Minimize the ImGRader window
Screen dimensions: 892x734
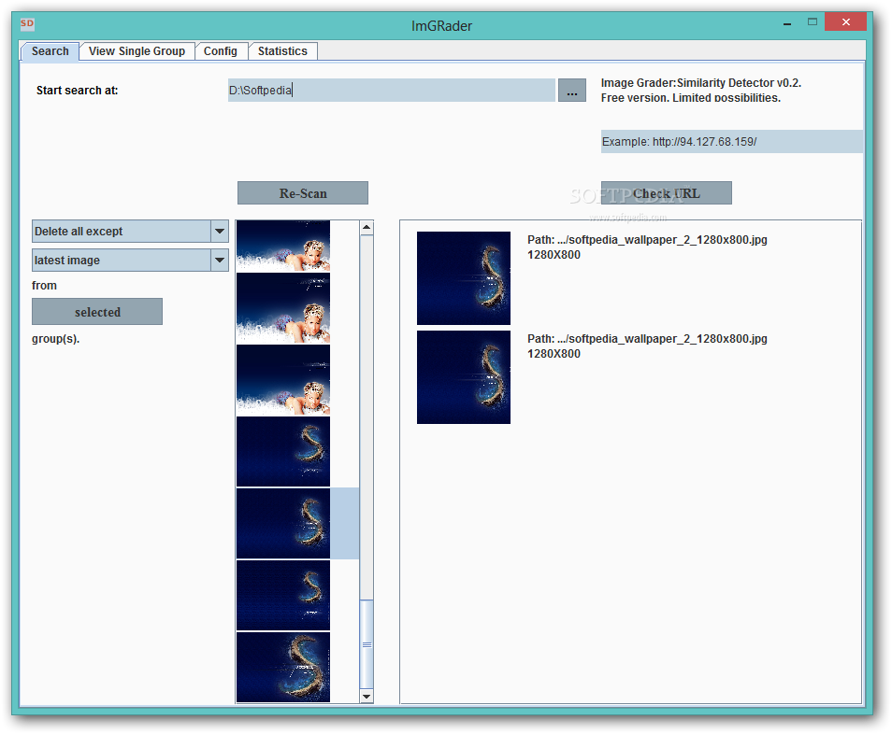pos(787,24)
